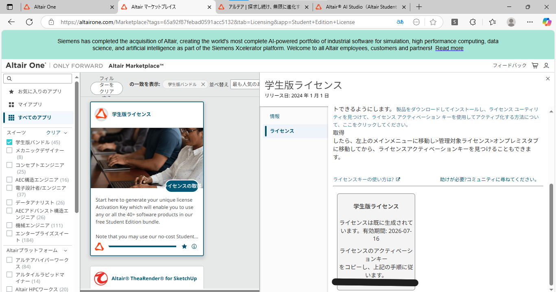Add page to favorites with star icon

[x=433, y=22]
